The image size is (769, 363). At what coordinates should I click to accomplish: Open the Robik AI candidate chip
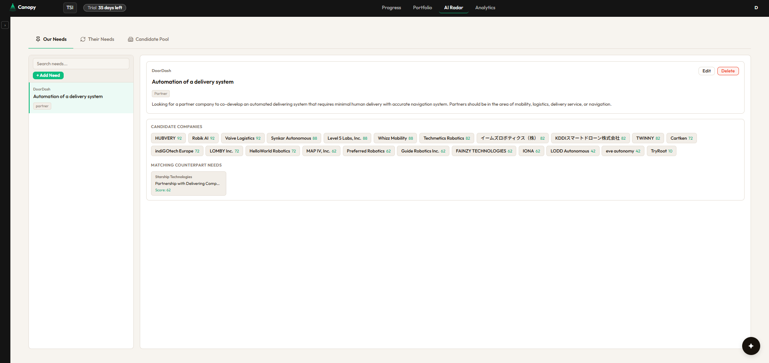point(203,138)
